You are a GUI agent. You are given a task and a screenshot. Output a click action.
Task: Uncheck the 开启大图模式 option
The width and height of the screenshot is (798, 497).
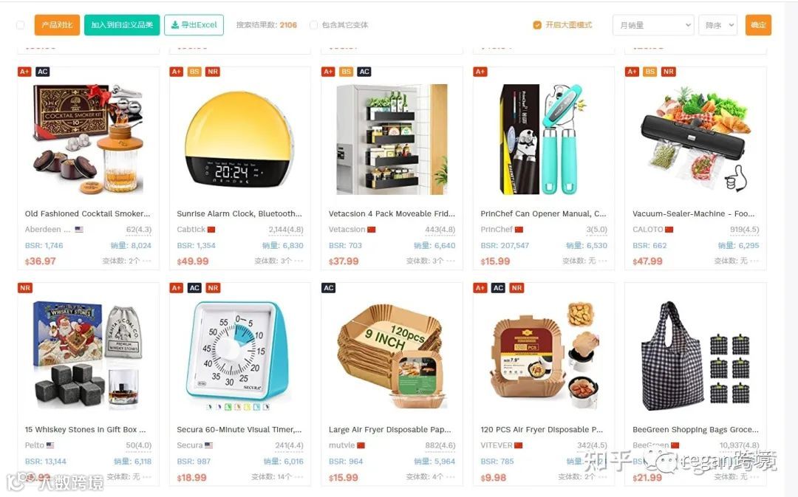[537, 25]
